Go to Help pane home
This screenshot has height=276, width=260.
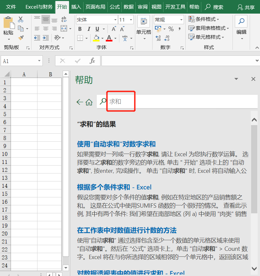(x=89, y=102)
